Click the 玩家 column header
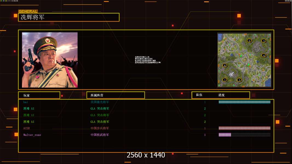The width and height of the screenshot is (292, 164). coord(27,95)
